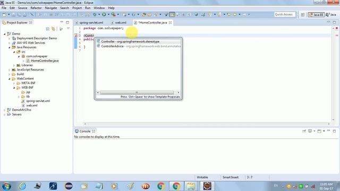Image resolution: width=340 pixels, height=191 pixels.
Task: Click the proposal list scroll right arrow
Action: [178, 92]
